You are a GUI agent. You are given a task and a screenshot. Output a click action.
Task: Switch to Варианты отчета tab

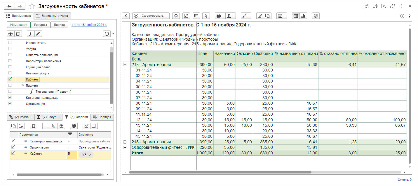(x=52, y=16)
